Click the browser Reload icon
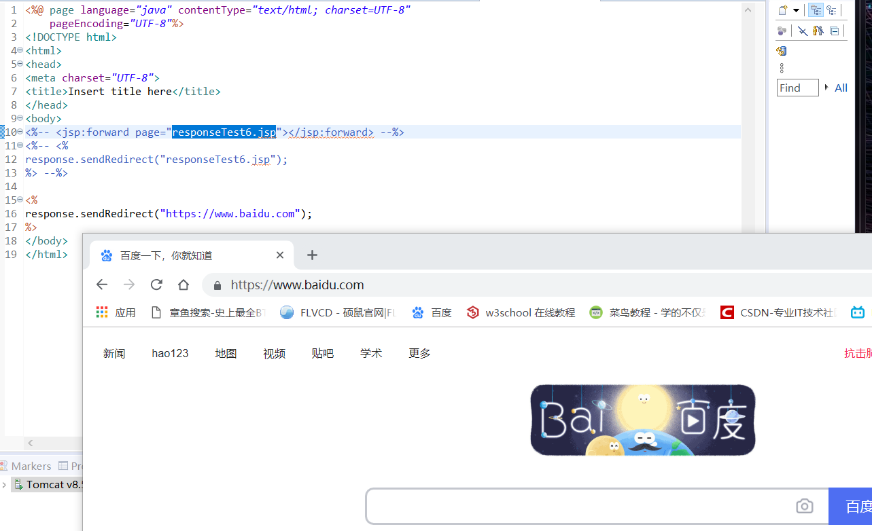The width and height of the screenshot is (872, 531). [x=156, y=285]
